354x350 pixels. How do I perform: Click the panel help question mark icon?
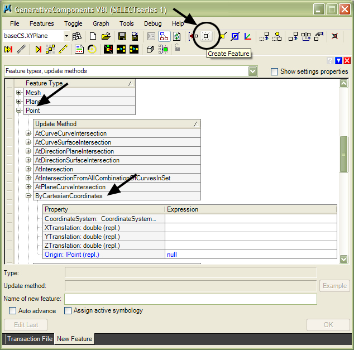[330, 61]
